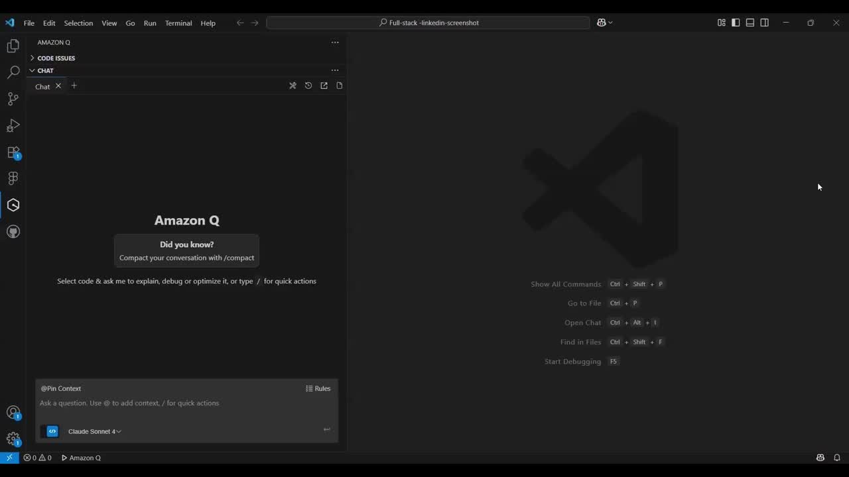Viewport: 849px width, 477px height.
Task: Open the Accounts menu icon
Action: [x=13, y=413]
